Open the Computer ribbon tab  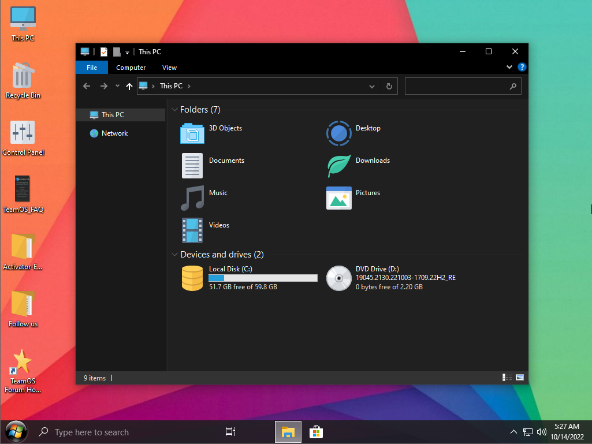point(131,68)
